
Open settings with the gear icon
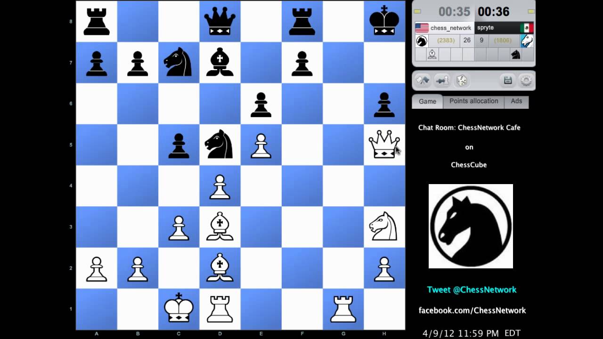pyautogui.click(x=526, y=81)
